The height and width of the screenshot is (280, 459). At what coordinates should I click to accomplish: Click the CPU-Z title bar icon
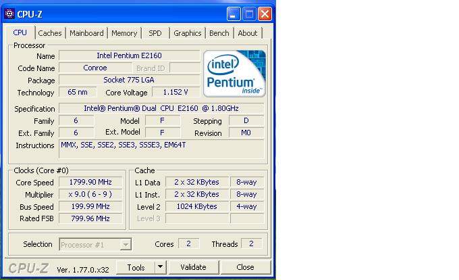click(x=9, y=14)
